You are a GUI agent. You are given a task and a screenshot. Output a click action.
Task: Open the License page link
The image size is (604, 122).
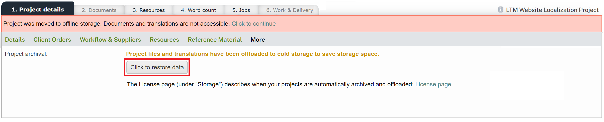click(x=433, y=84)
